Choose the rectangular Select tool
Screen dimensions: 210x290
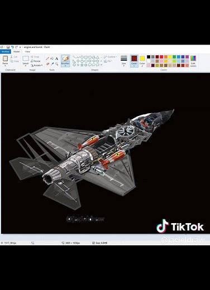(26, 59)
